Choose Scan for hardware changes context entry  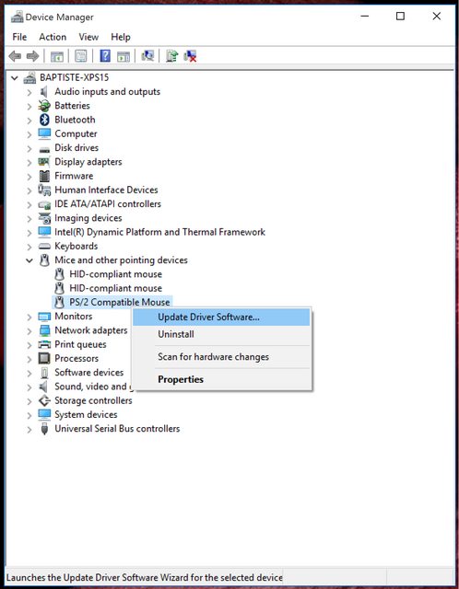point(221,356)
